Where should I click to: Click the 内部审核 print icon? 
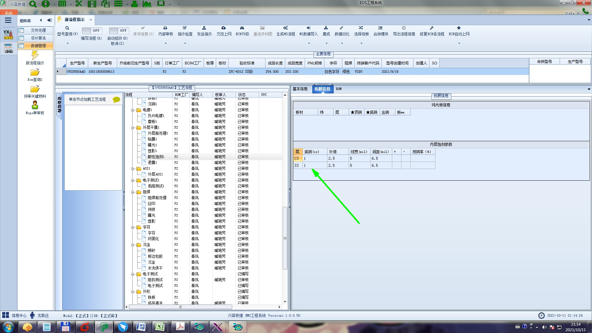[165, 28]
